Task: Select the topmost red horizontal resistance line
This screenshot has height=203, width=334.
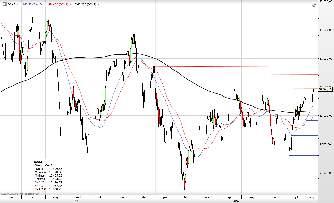Action: [236, 67]
